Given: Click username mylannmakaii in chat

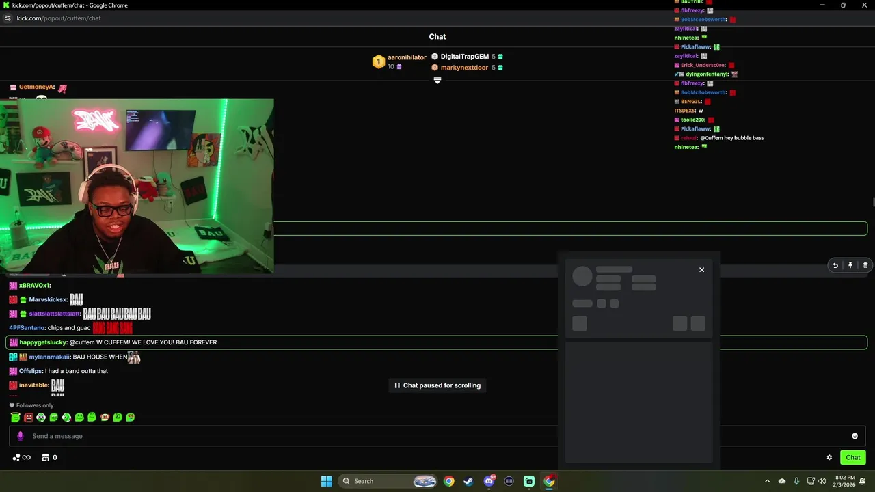Looking at the screenshot, I should click(49, 357).
